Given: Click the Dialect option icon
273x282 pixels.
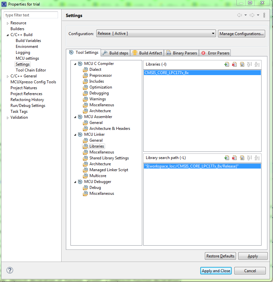Looking at the screenshot, I should (x=85, y=70).
